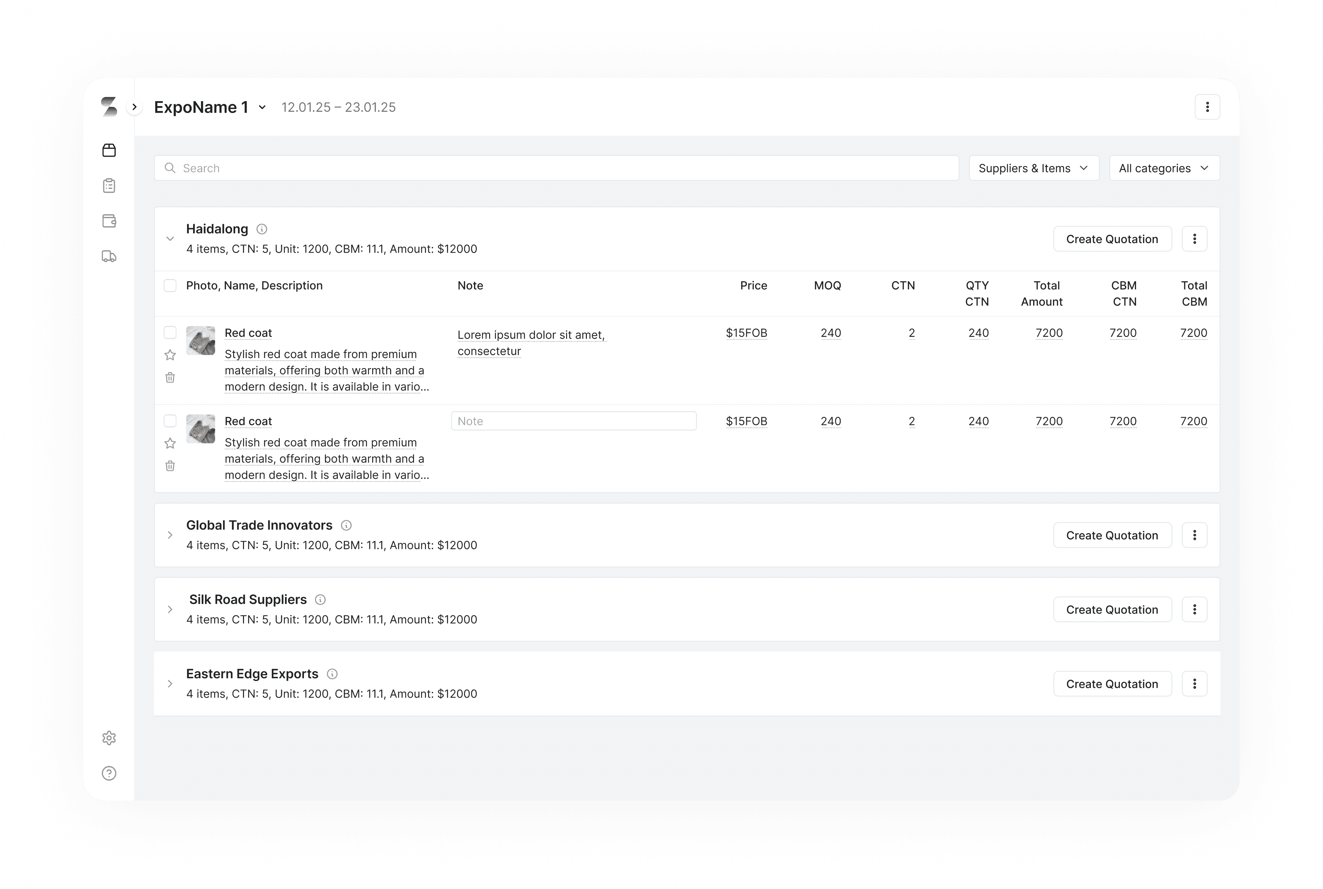Click the Search input field
The width and height of the screenshot is (1323, 889).
[x=556, y=169]
